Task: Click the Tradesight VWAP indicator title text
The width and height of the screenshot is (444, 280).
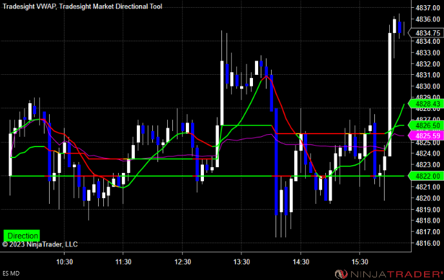Action: click(x=29, y=6)
